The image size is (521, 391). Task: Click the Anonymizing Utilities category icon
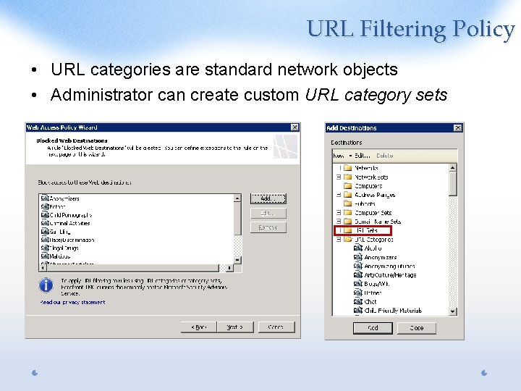click(x=358, y=266)
